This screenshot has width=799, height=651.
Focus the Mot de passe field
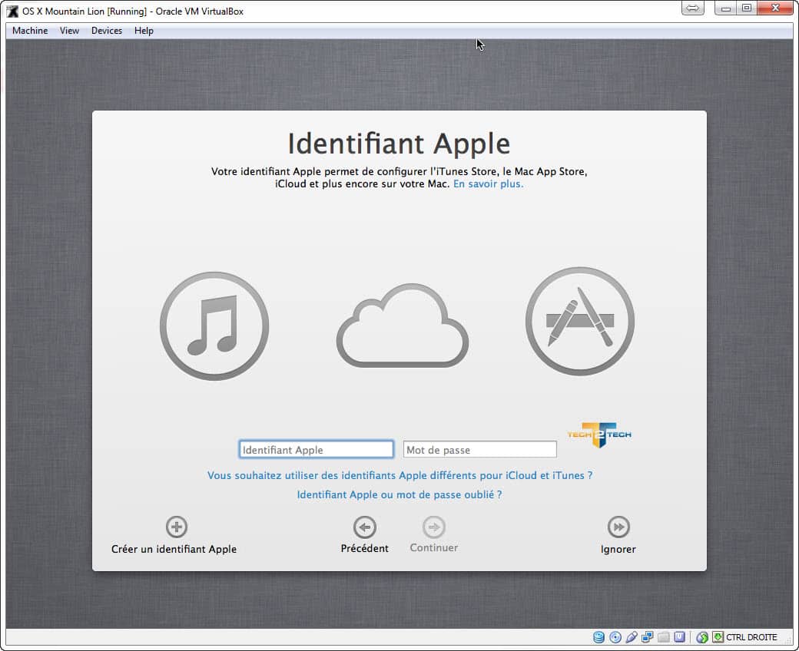480,449
